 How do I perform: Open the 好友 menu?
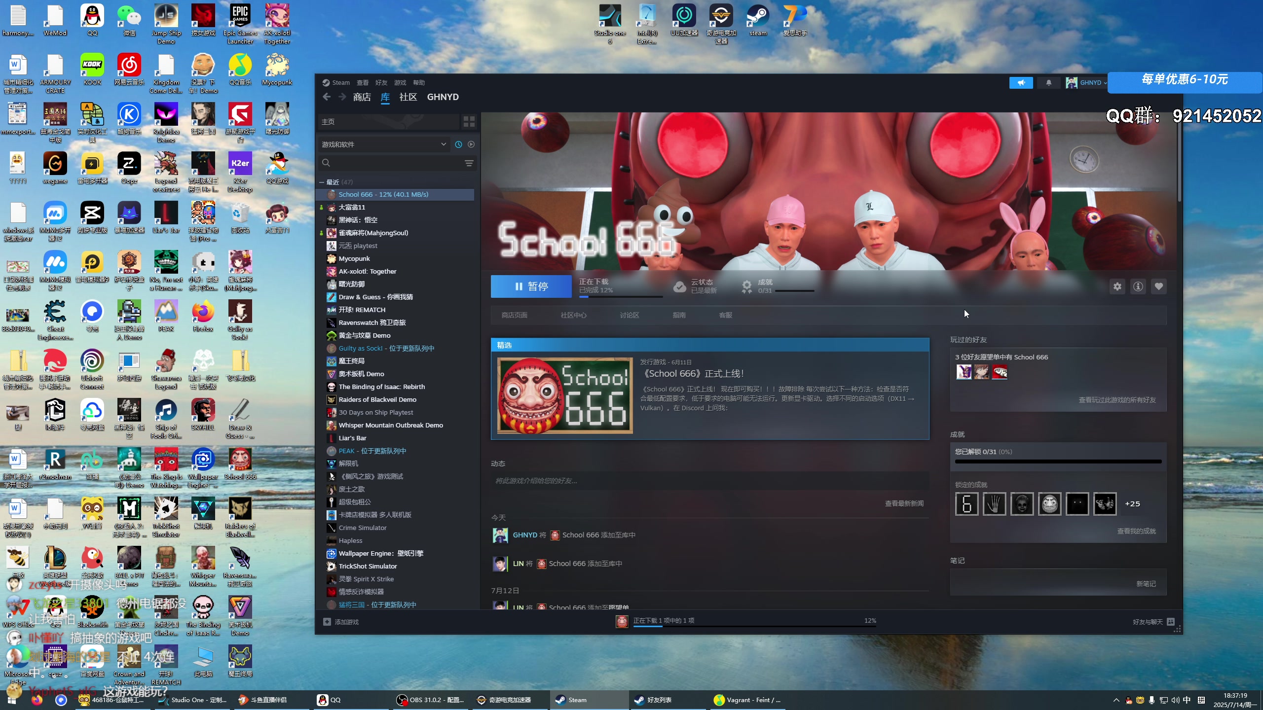(381, 83)
